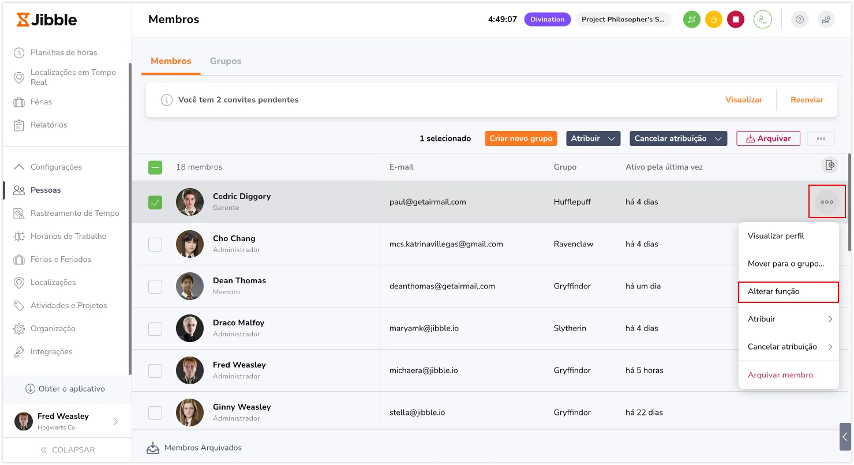
Task: Open Fred Weasley account menu
Action: click(67, 421)
